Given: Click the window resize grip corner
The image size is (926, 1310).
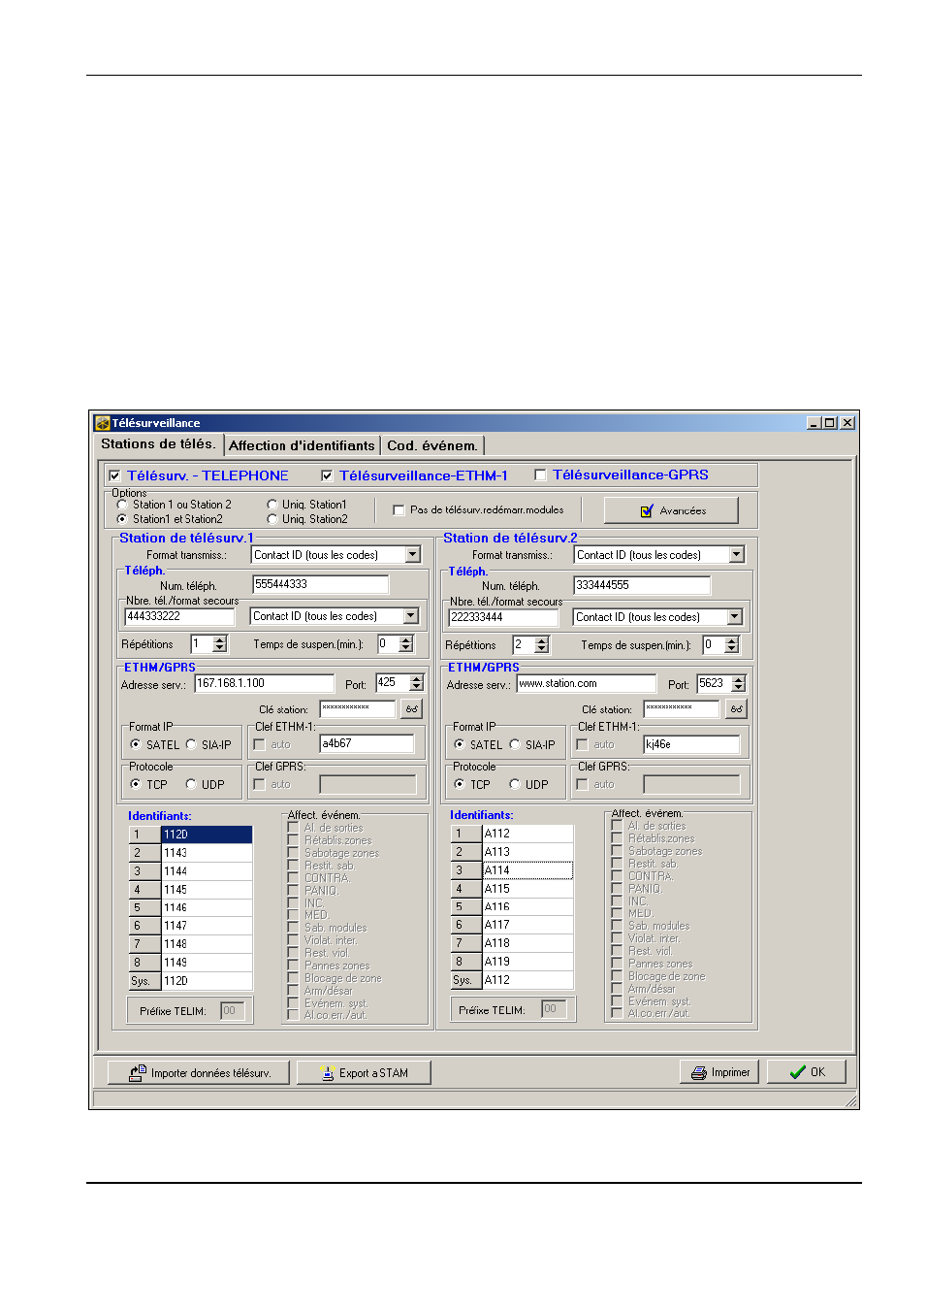Looking at the screenshot, I should click(851, 1100).
